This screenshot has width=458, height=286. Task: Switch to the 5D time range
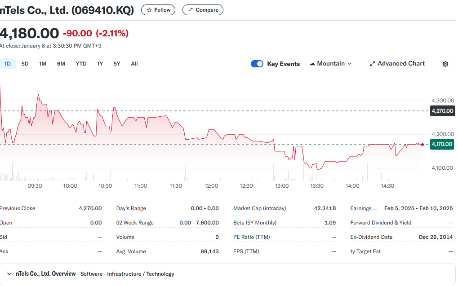[x=25, y=64]
